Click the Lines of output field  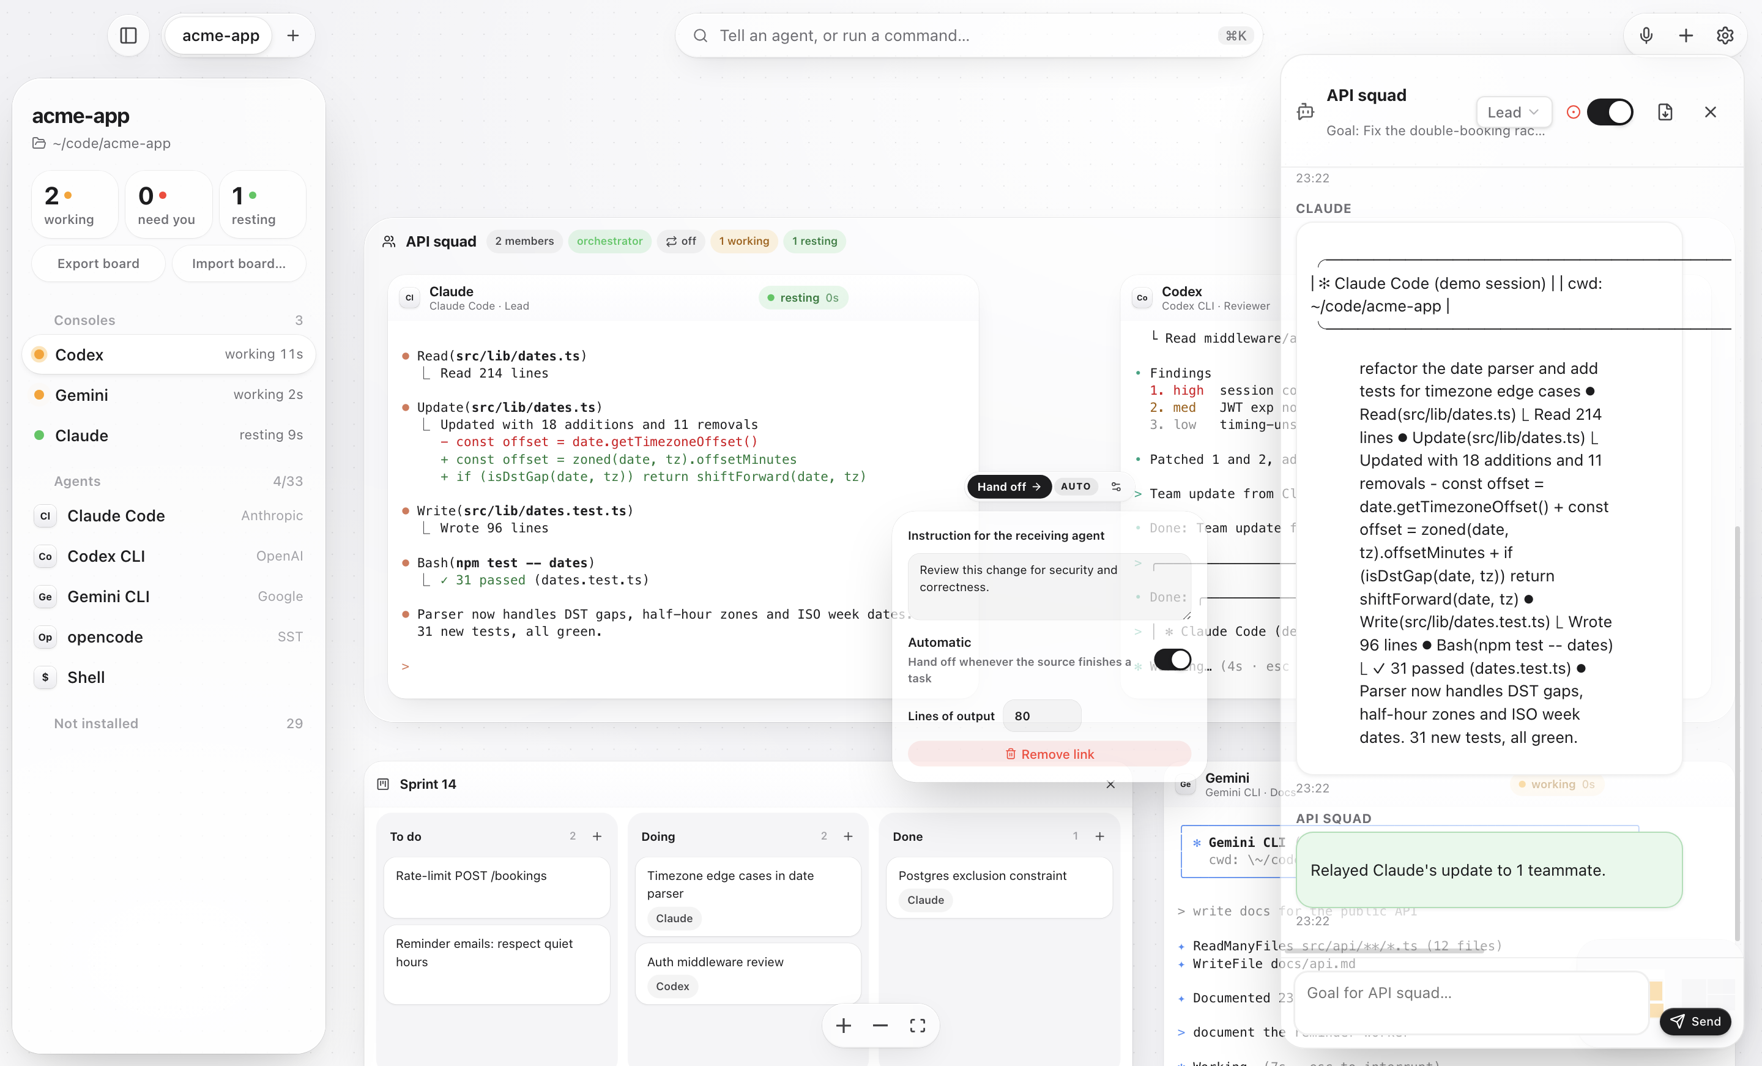(1042, 716)
